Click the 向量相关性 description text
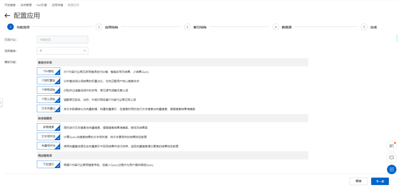The height and width of the screenshot is (189, 398). (121, 146)
